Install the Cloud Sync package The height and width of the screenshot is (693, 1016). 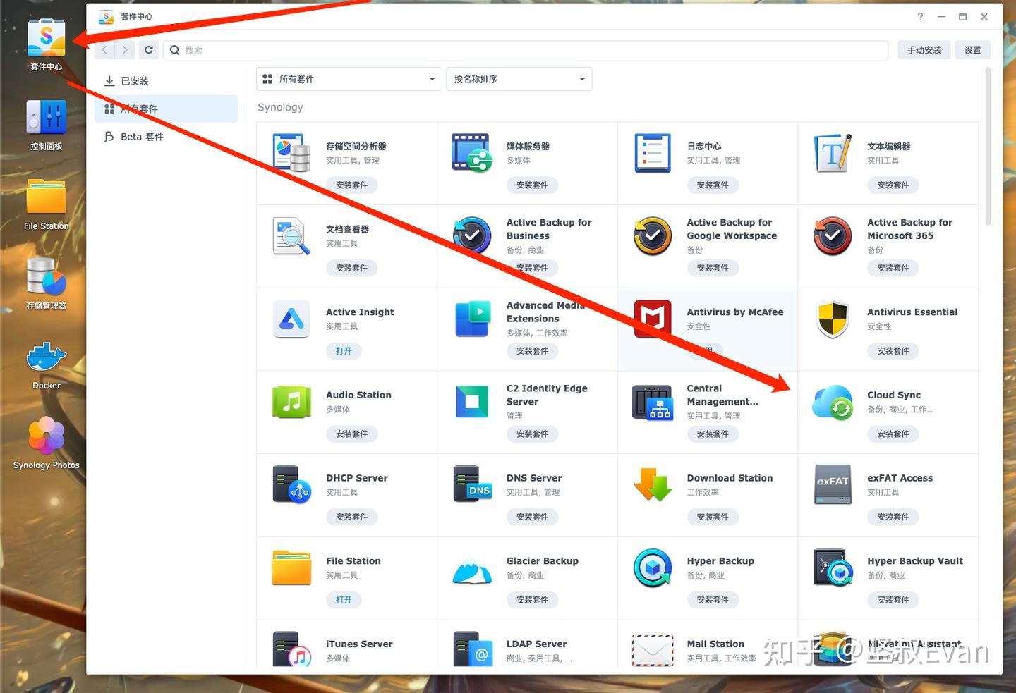click(x=893, y=434)
